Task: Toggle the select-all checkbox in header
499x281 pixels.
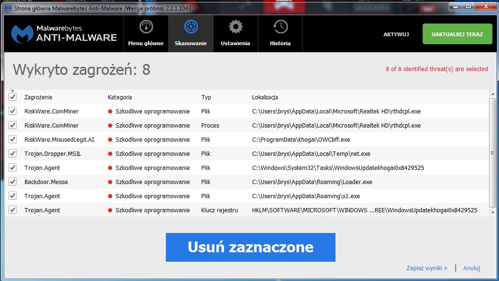Action: point(12,96)
